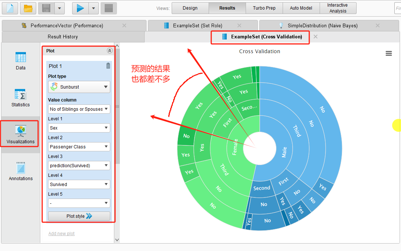The image size is (401, 251).
Task: Delete Plot 1 with the trash icon
Action: (108, 66)
